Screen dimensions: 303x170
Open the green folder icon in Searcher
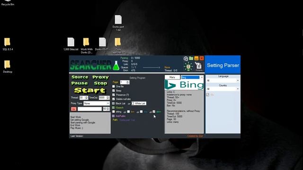click(191, 58)
